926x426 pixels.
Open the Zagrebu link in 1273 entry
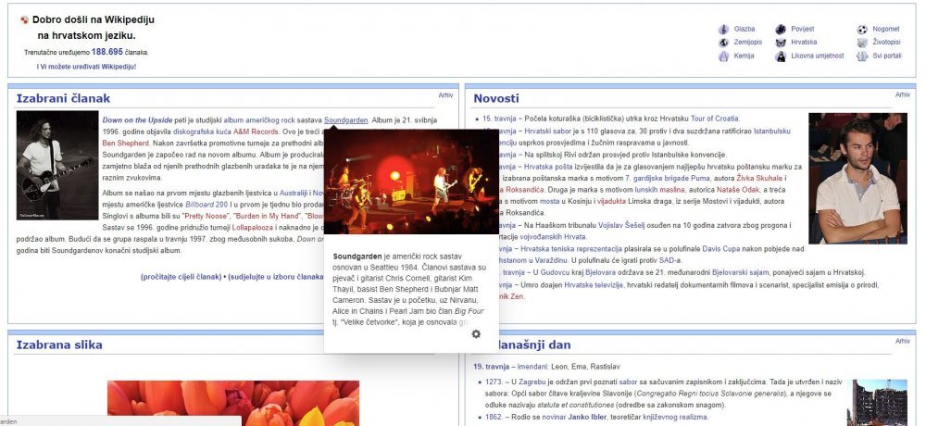coord(532,382)
